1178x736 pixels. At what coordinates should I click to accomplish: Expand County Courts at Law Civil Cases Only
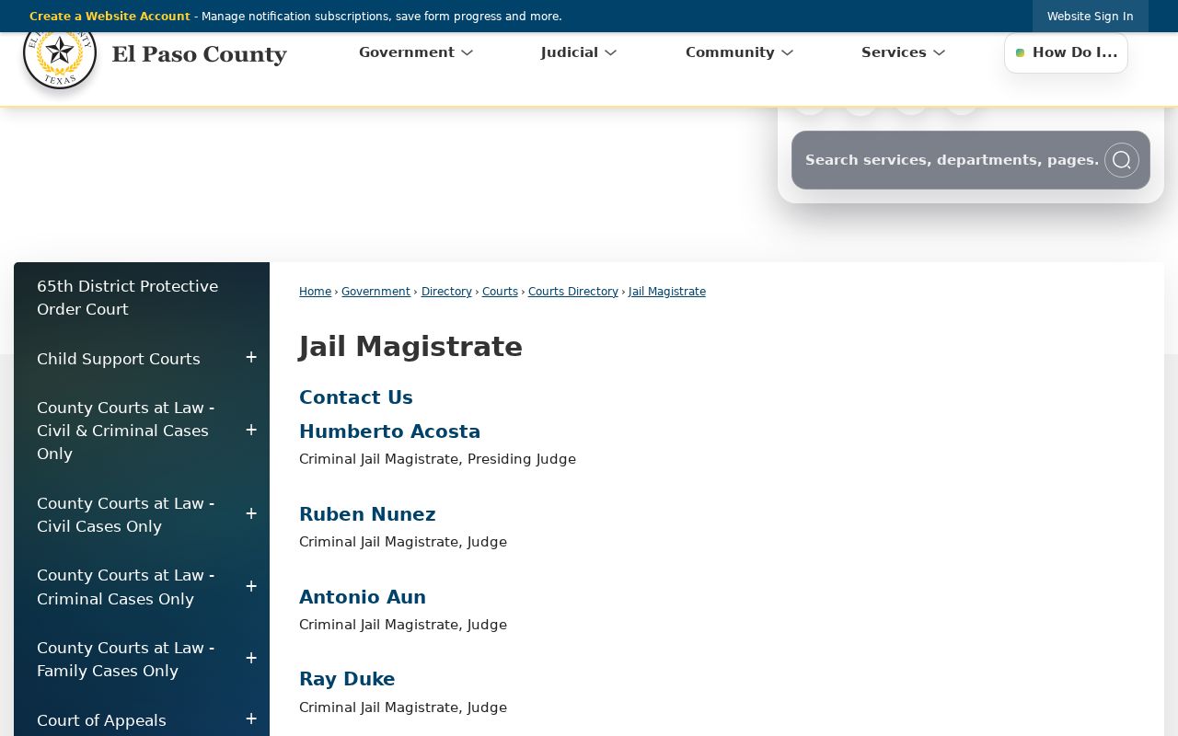click(x=251, y=514)
